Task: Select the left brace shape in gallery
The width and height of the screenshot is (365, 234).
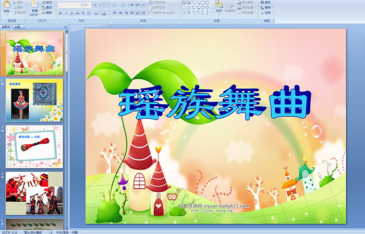Action: pyautogui.click(x=202, y=12)
